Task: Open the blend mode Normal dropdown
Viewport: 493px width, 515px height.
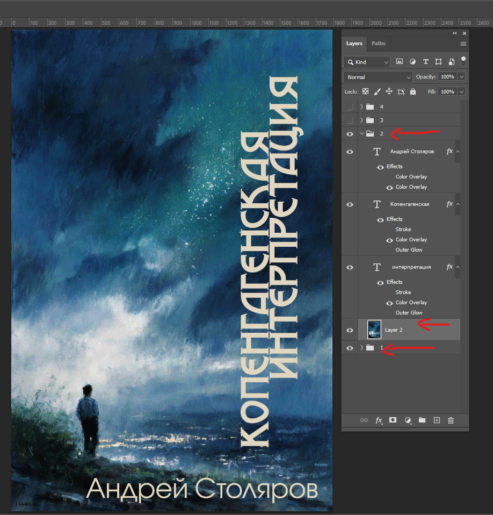Action: pos(378,77)
